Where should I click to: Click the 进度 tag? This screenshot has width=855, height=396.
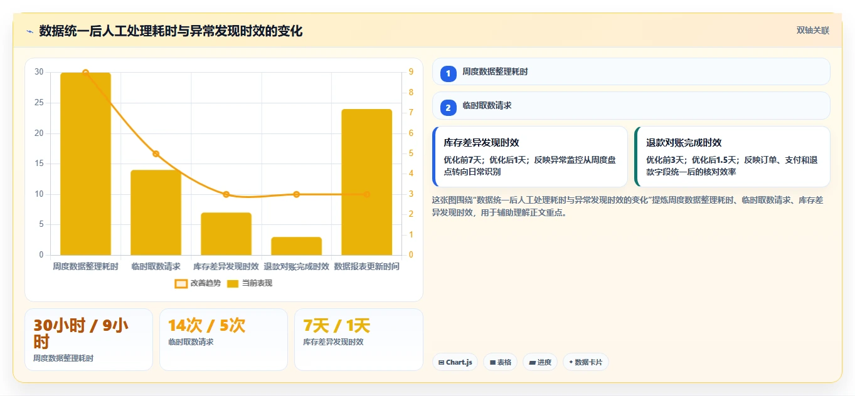(540, 362)
